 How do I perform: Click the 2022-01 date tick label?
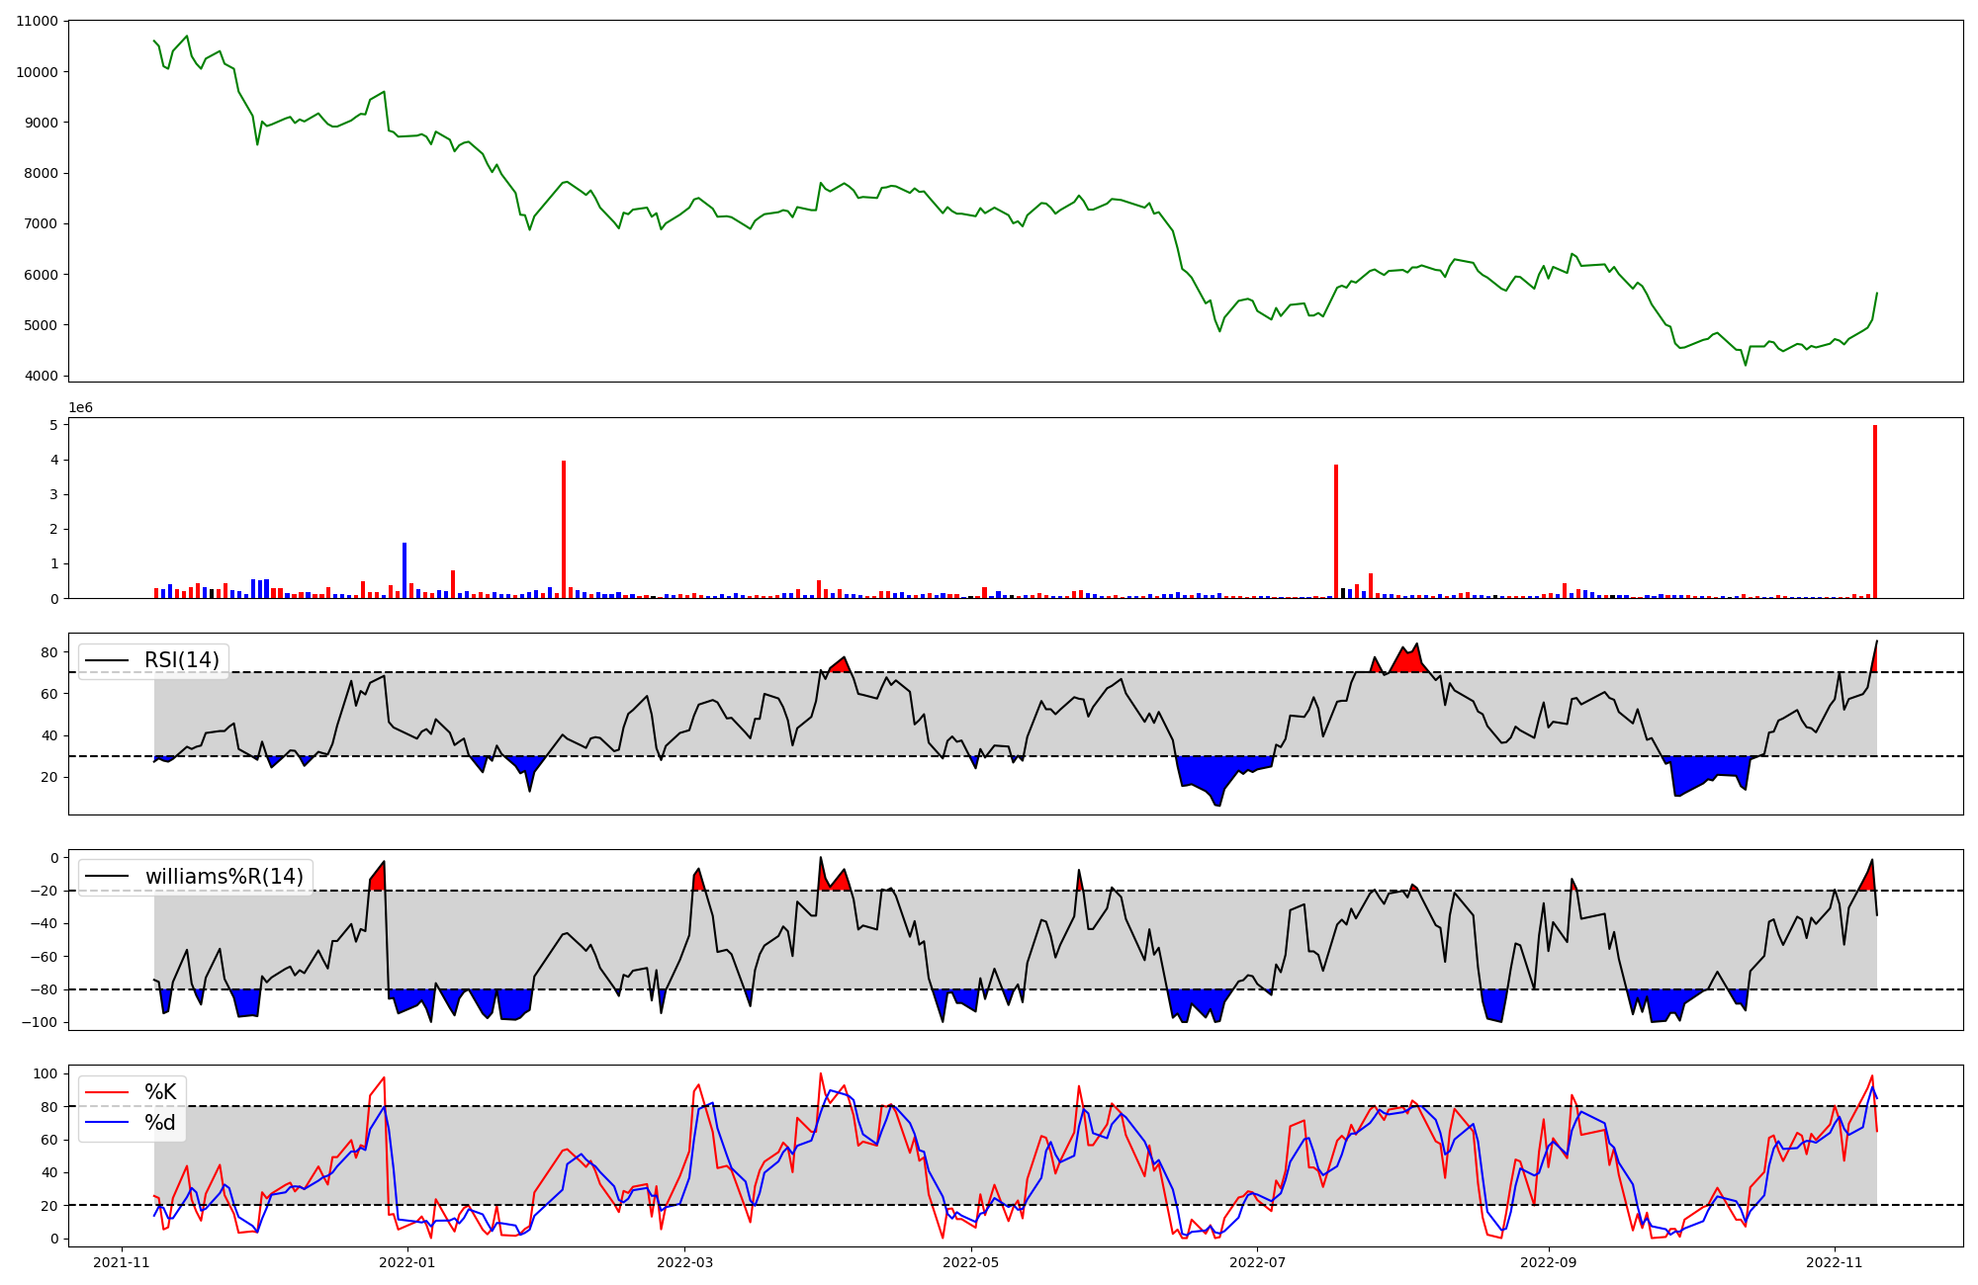(407, 1262)
